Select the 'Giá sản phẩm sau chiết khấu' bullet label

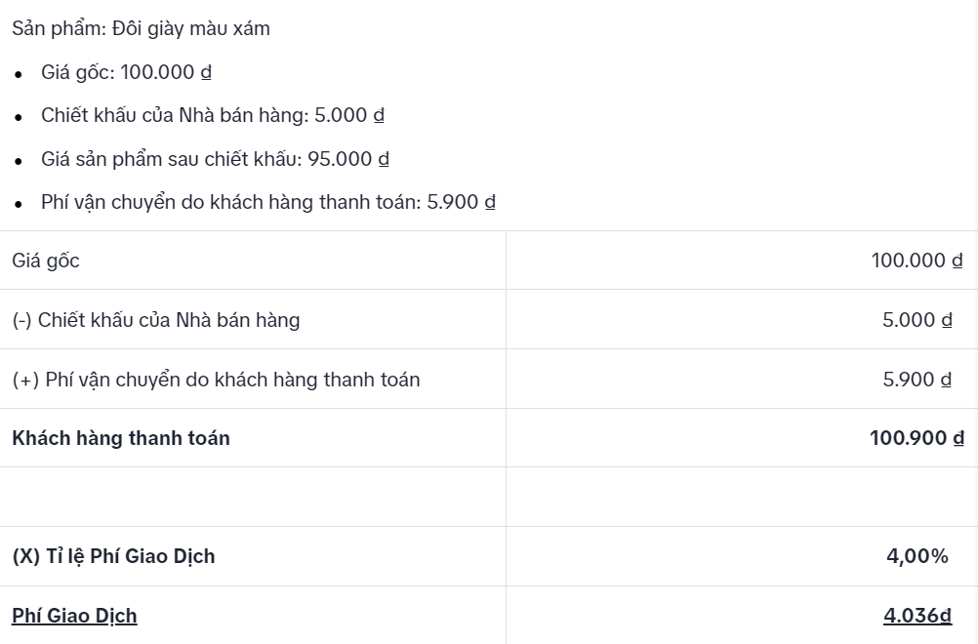click(x=171, y=159)
